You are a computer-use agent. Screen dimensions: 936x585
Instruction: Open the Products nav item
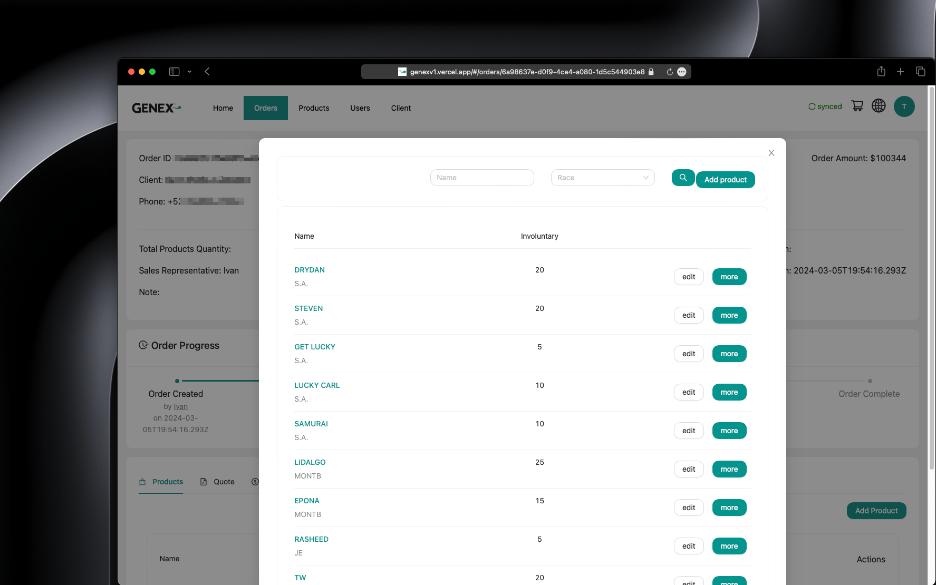[x=314, y=108]
